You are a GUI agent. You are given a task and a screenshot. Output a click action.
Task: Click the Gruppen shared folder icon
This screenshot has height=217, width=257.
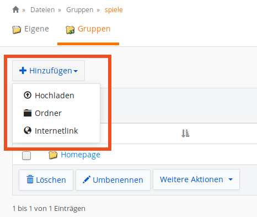click(x=70, y=30)
